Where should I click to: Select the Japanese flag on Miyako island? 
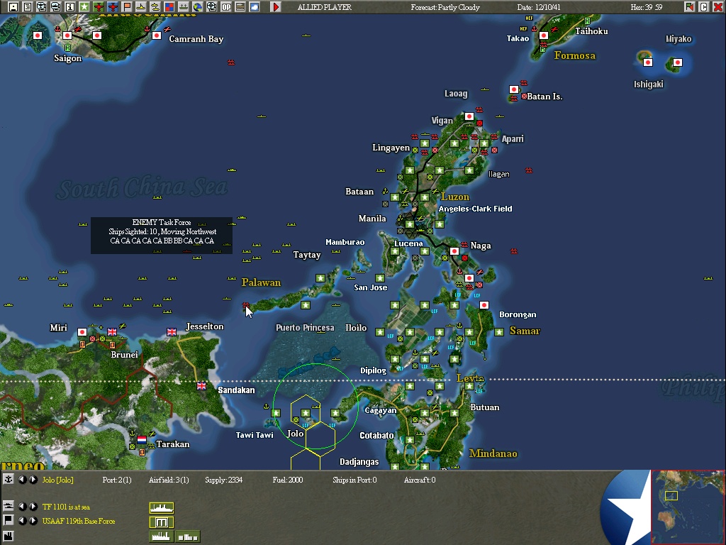tap(677, 62)
